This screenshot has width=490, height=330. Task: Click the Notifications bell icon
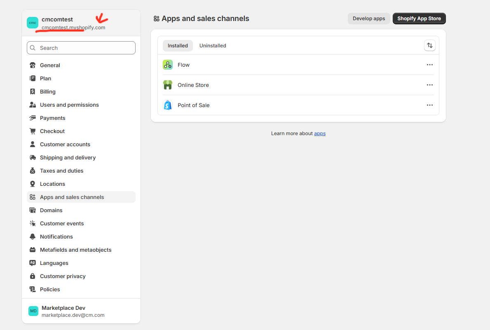[x=33, y=236]
